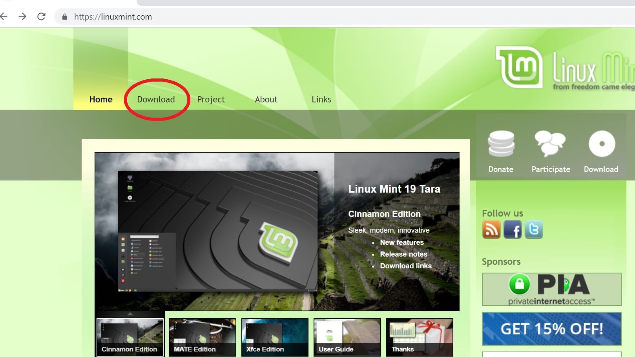Click the linuxmint.com address bar
This screenshot has height=357, width=635.
click(x=345, y=17)
